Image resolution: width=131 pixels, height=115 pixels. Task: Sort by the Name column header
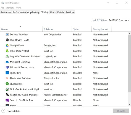click(21, 29)
